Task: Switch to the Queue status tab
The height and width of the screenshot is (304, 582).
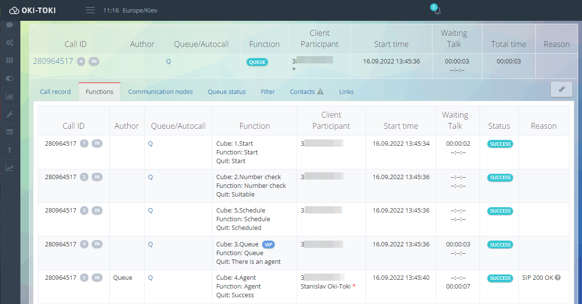Action: point(227,91)
